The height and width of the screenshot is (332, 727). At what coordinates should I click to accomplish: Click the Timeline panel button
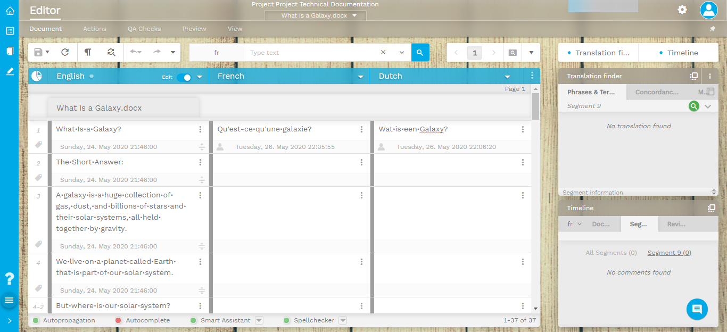tap(678, 53)
